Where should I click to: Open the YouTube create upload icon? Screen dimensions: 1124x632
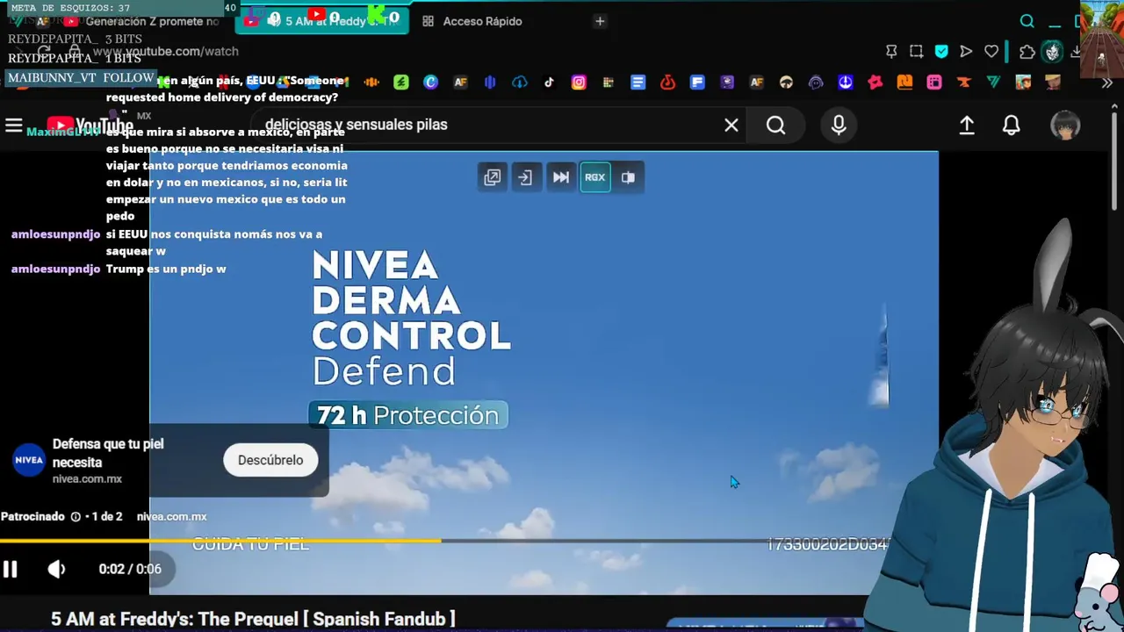[x=967, y=126]
